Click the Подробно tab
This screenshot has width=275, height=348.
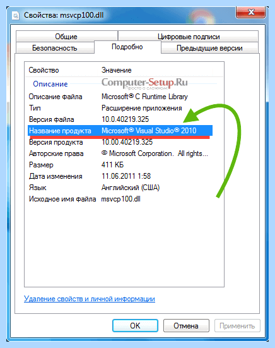pos(127,47)
